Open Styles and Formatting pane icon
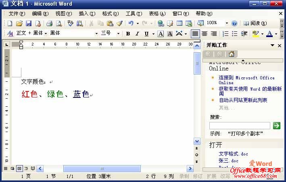286x182 pixels. (x=10, y=33)
